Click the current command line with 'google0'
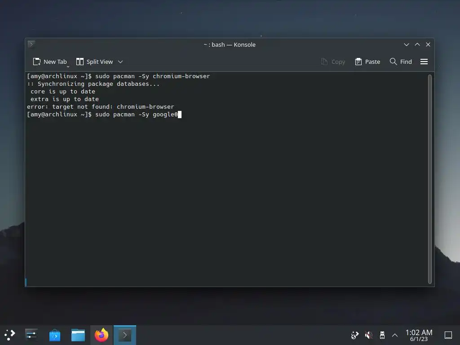The width and height of the screenshot is (460, 345). click(104, 115)
